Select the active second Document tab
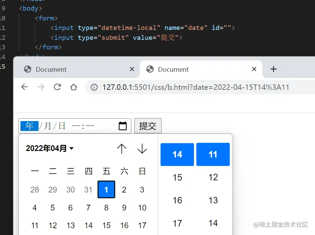Screen dimensions: 315x235 (x=201, y=69)
